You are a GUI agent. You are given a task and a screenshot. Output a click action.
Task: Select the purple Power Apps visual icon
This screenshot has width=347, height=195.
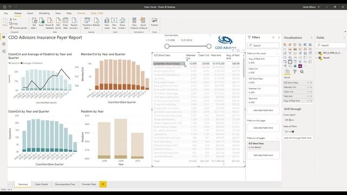tap(300, 66)
